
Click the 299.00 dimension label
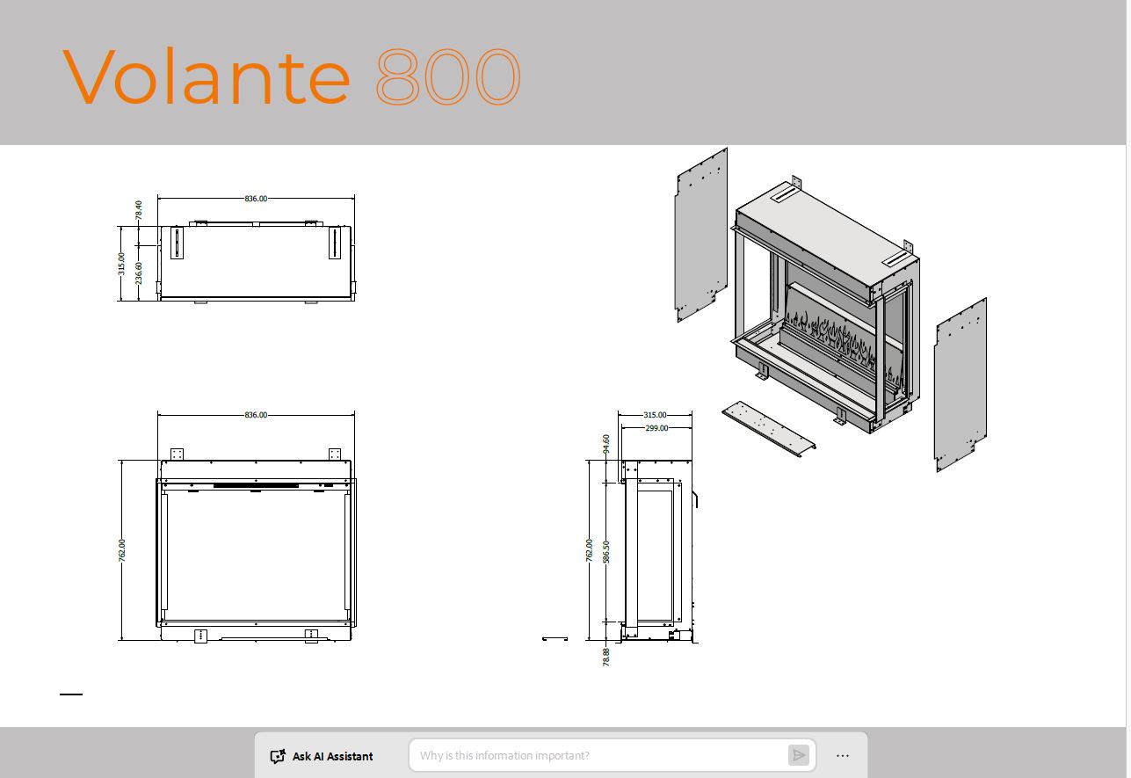(x=655, y=428)
